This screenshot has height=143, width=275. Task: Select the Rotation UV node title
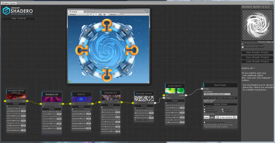[51, 95]
